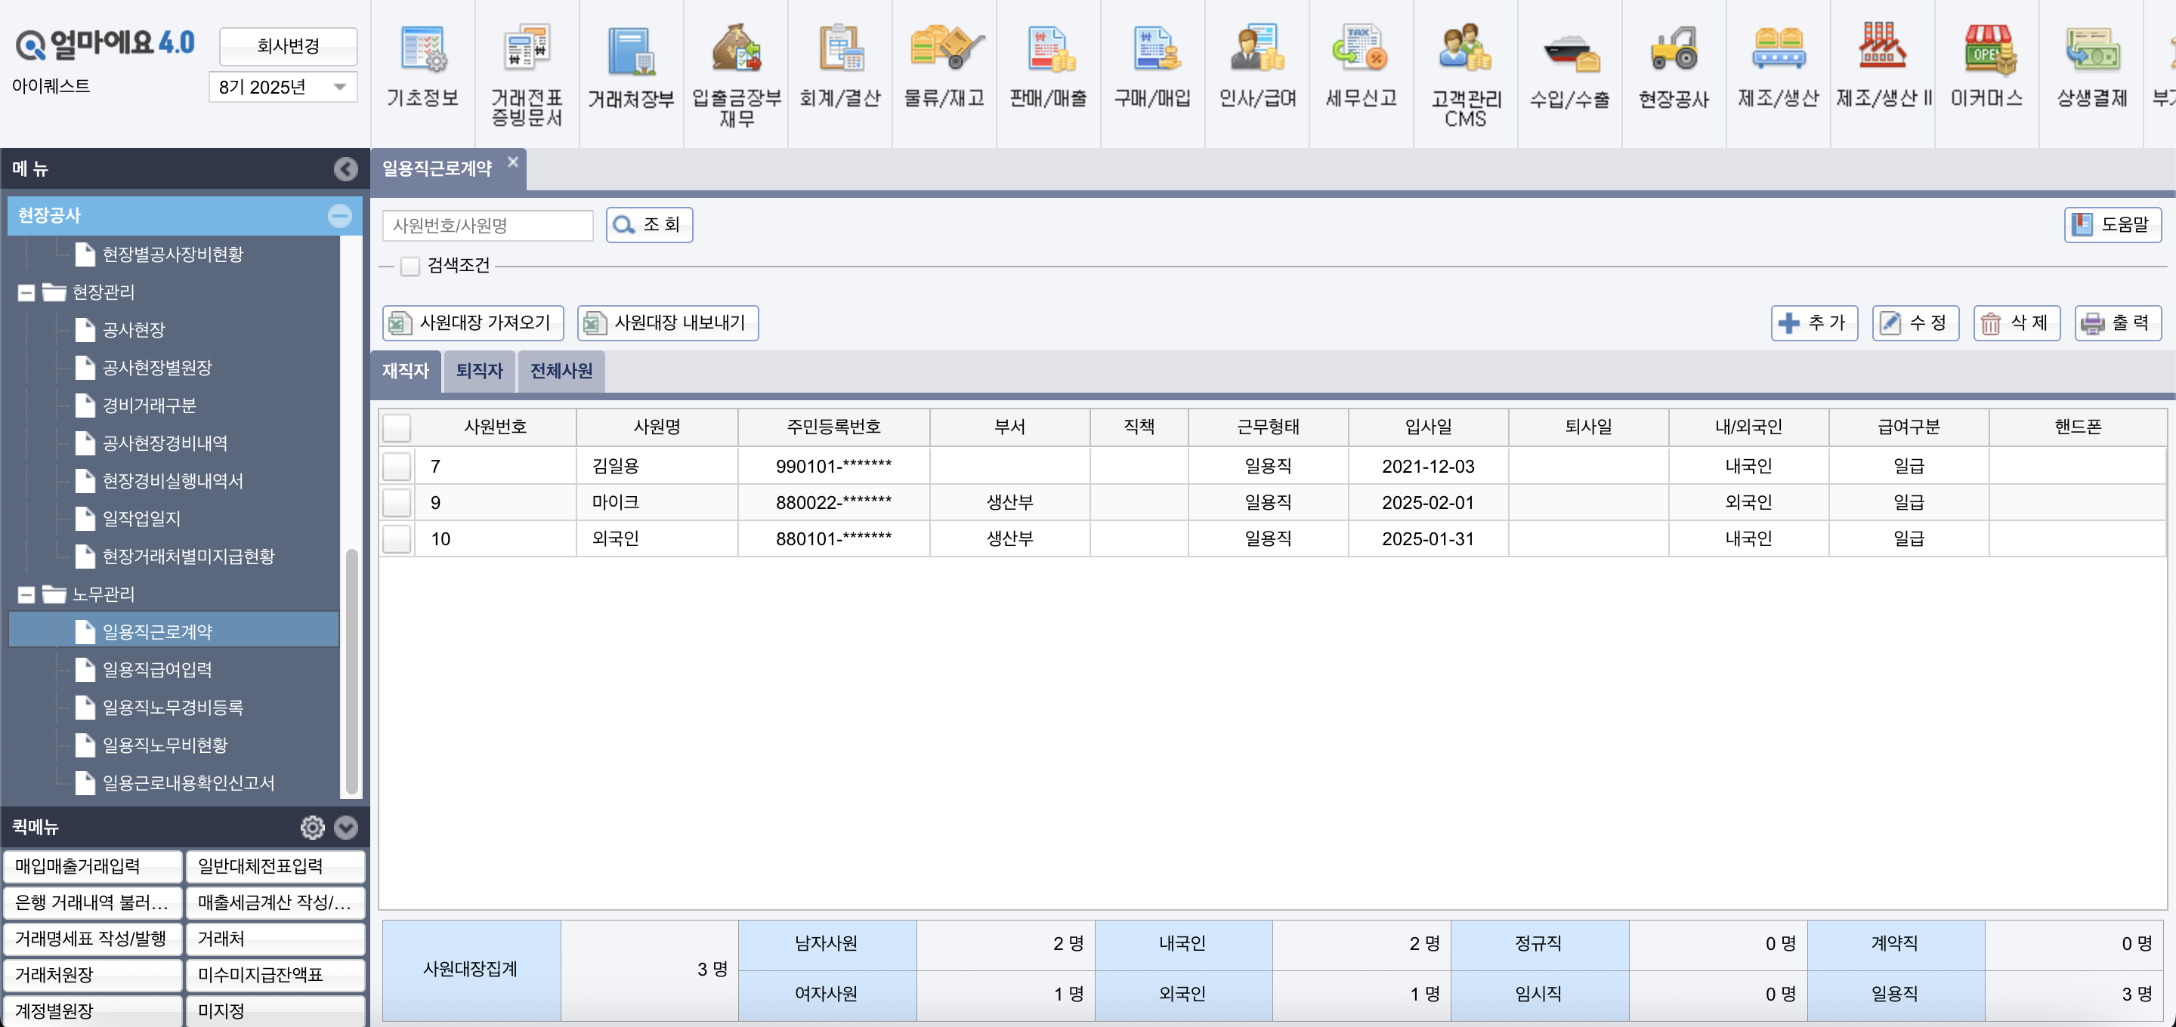Screen dimensions: 2176x1027
Task: Collapse the 현장공사 menu section
Action: [x=341, y=216]
